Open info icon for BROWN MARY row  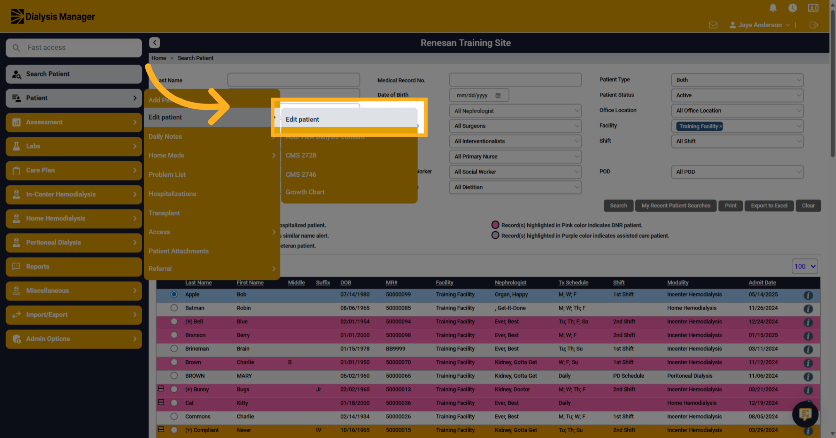point(808,377)
